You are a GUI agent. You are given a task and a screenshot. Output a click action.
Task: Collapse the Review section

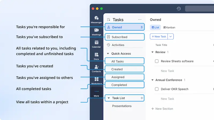(152, 52)
